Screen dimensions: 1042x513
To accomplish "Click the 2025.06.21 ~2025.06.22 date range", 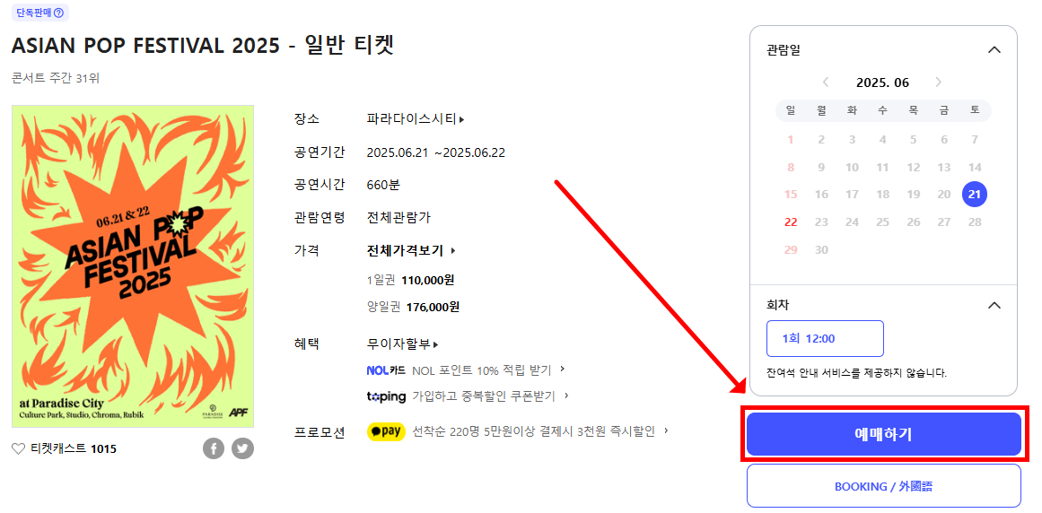I will (x=436, y=152).
